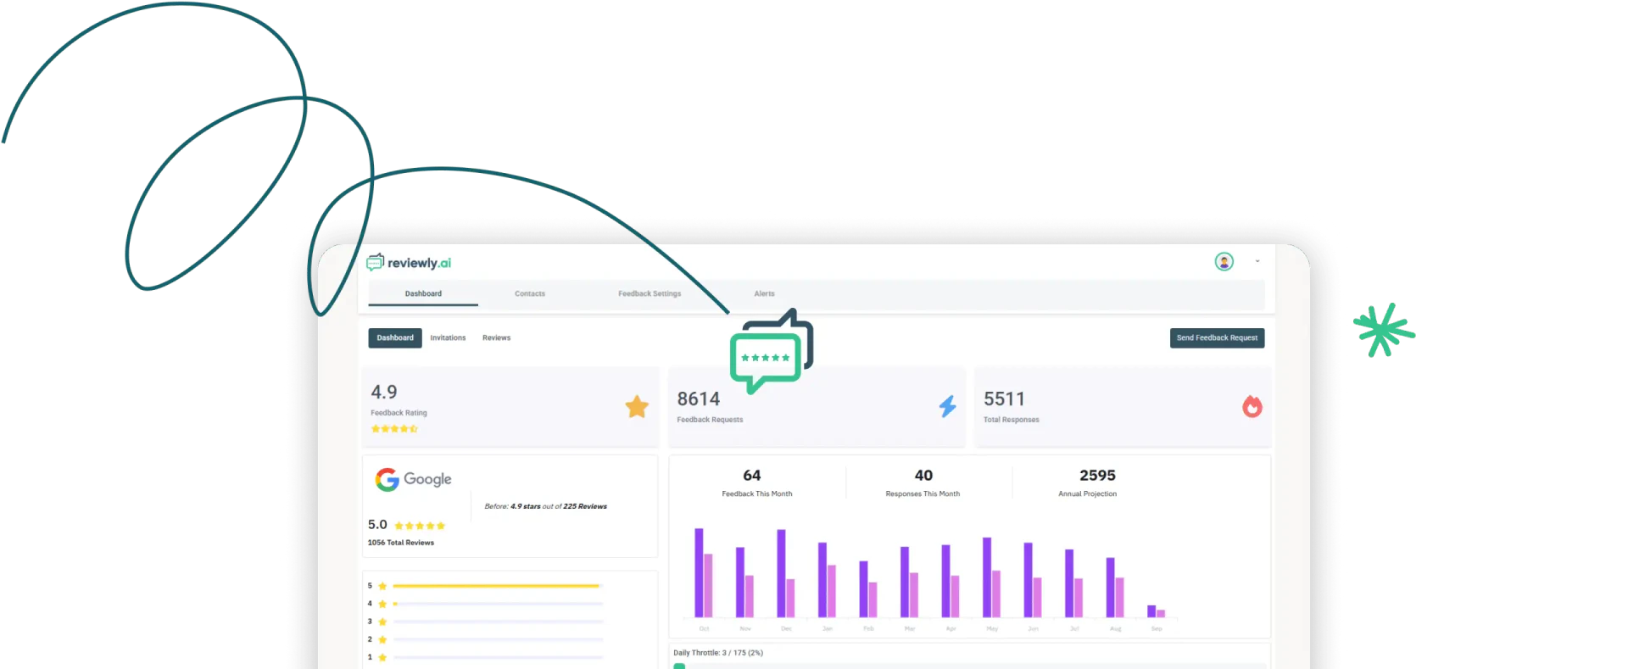Switch to the Contacts tab
1628x669 pixels.
[530, 293]
